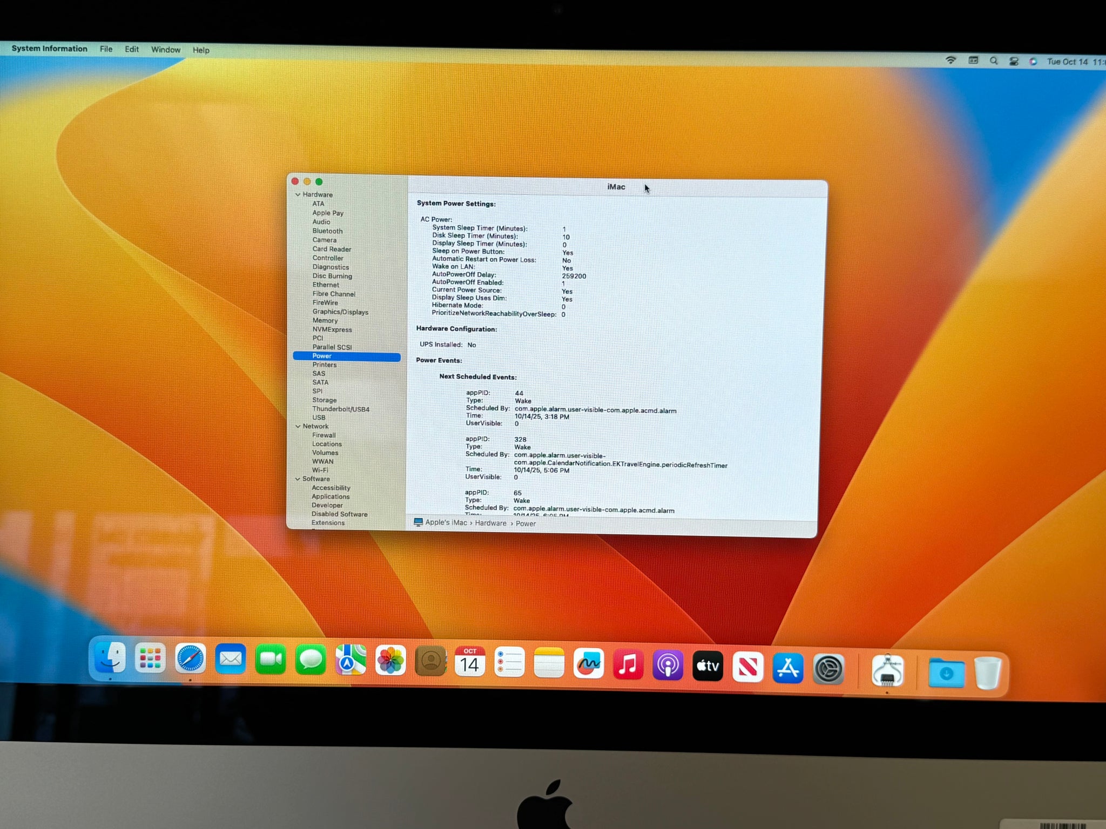This screenshot has width=1106, height=829.
Task: Collapse the Hardware section
Action: [x=298, y=194]
